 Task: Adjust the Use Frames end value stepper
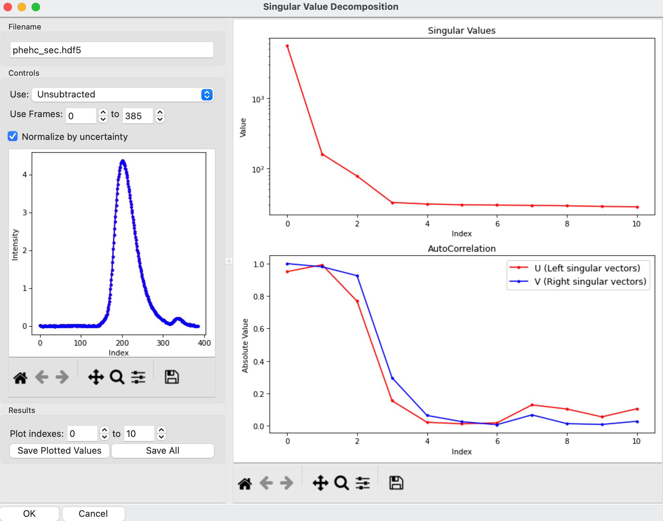pos(160,116)
